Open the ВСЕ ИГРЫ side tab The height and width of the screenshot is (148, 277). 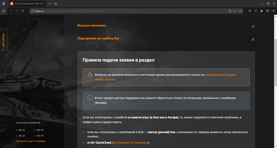click(x=4, y=40)
